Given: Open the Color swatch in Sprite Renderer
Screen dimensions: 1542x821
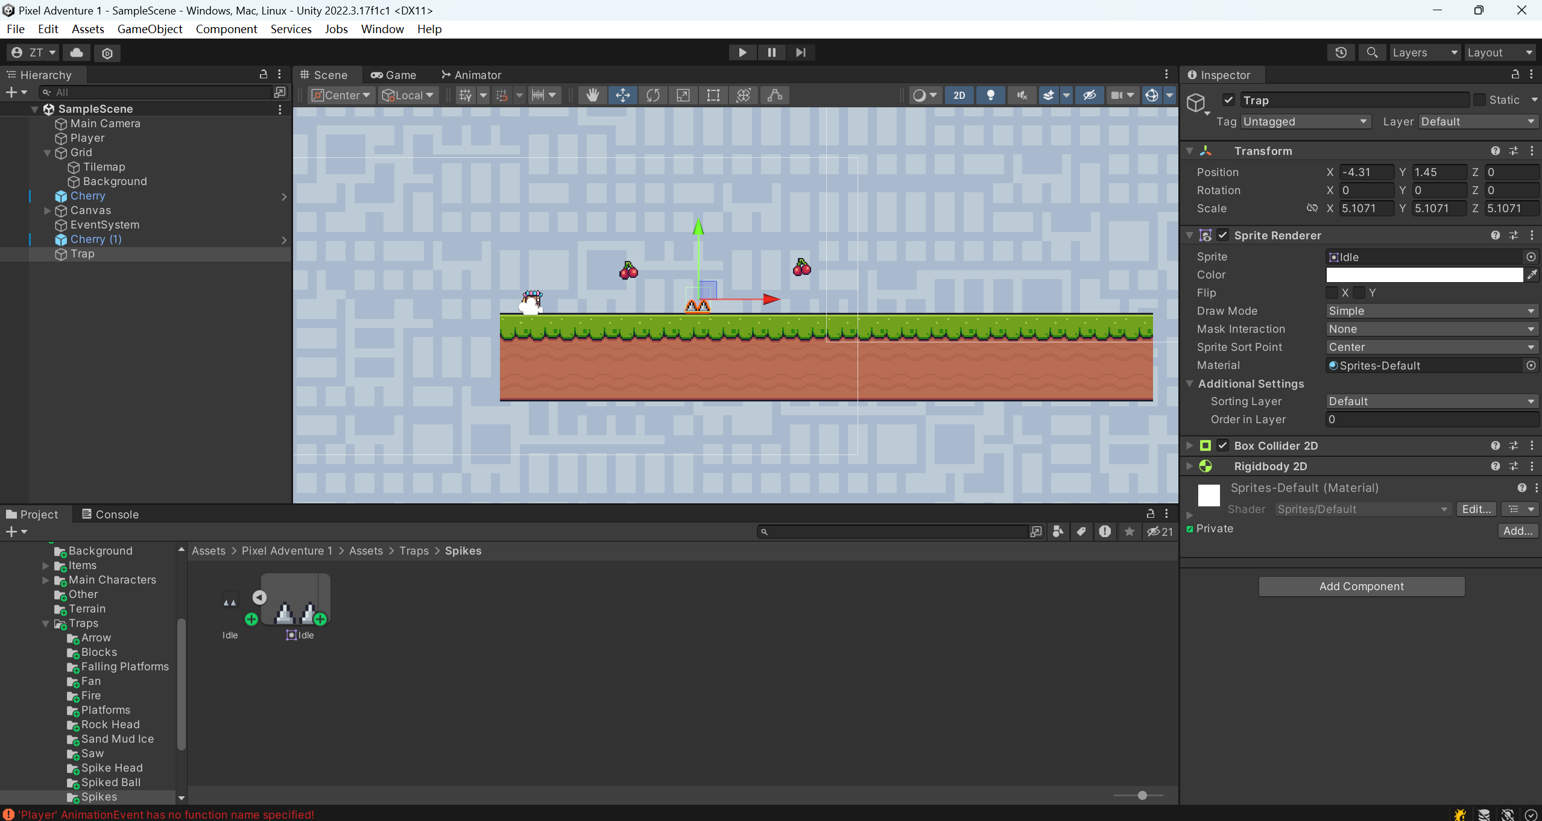Looking at the screenshot, I should coord(1423,274).
